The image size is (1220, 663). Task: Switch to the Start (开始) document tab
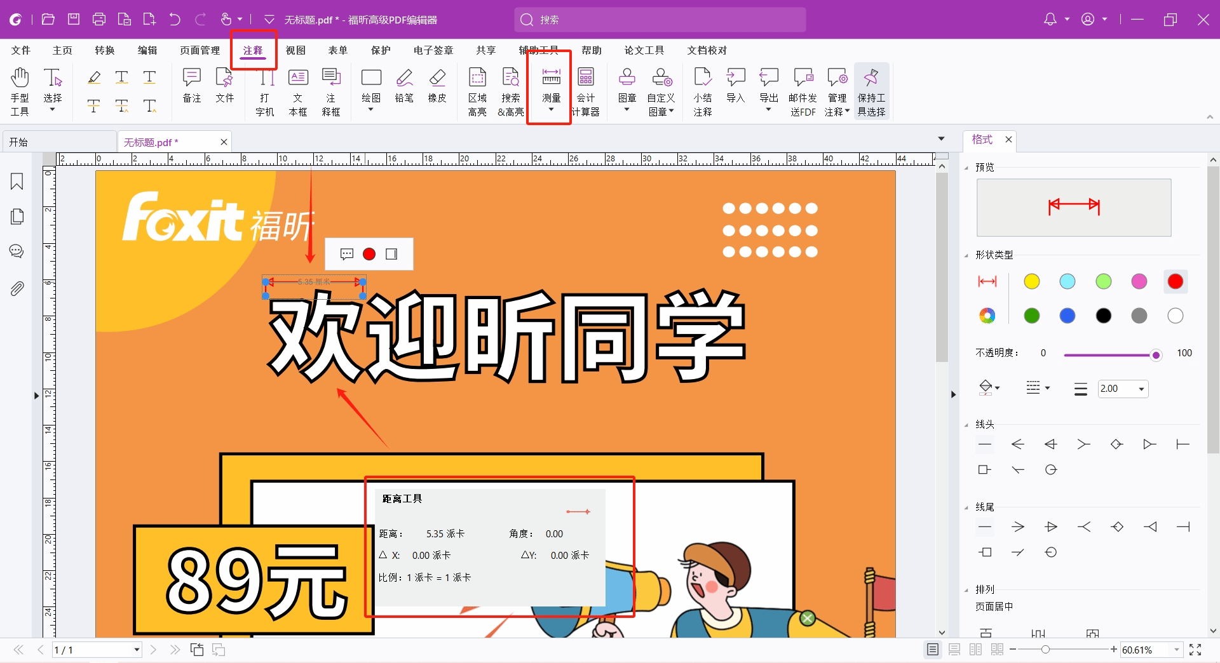[x=19, y=142]
